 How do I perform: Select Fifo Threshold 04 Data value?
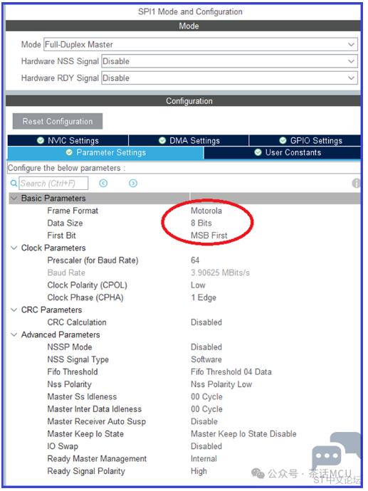(x=231, y=372)
